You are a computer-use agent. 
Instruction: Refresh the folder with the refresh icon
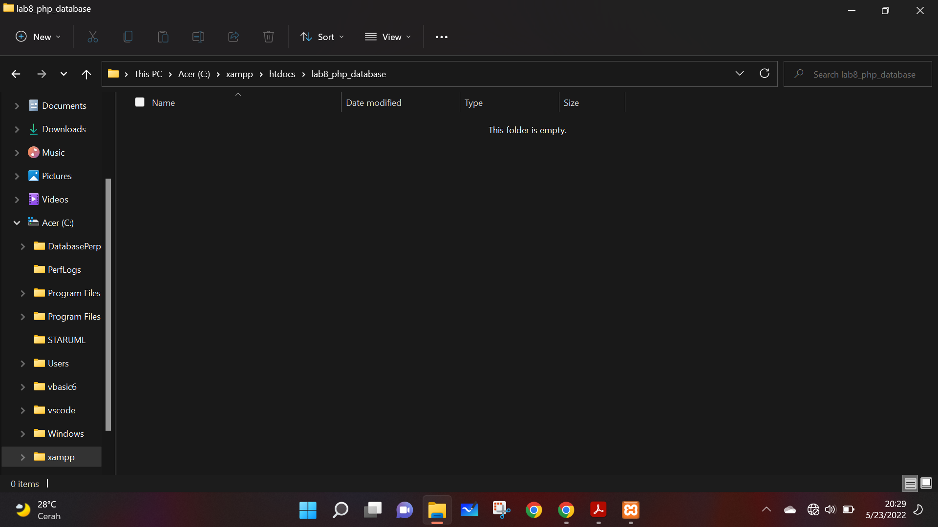[x=765, y=73]
